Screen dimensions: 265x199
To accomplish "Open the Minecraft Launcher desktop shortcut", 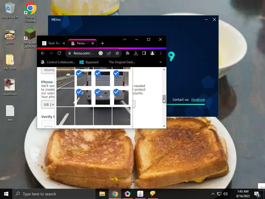I will click(30, 38).
